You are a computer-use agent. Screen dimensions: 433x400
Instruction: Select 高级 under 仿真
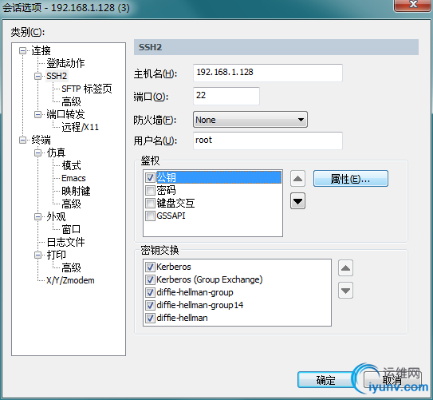click(71, 204)
